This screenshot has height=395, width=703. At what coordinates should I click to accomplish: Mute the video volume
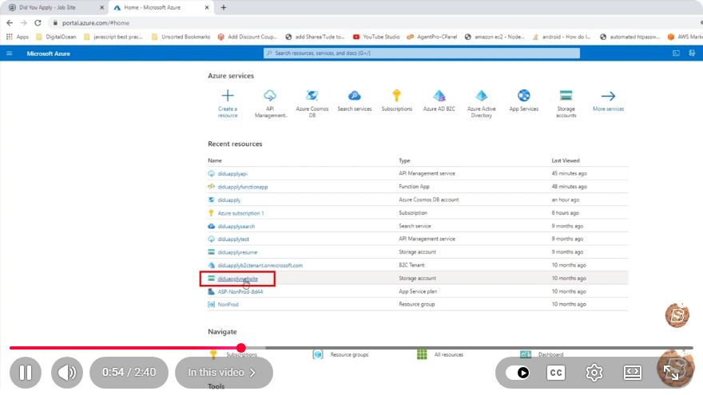click(67, 373)
